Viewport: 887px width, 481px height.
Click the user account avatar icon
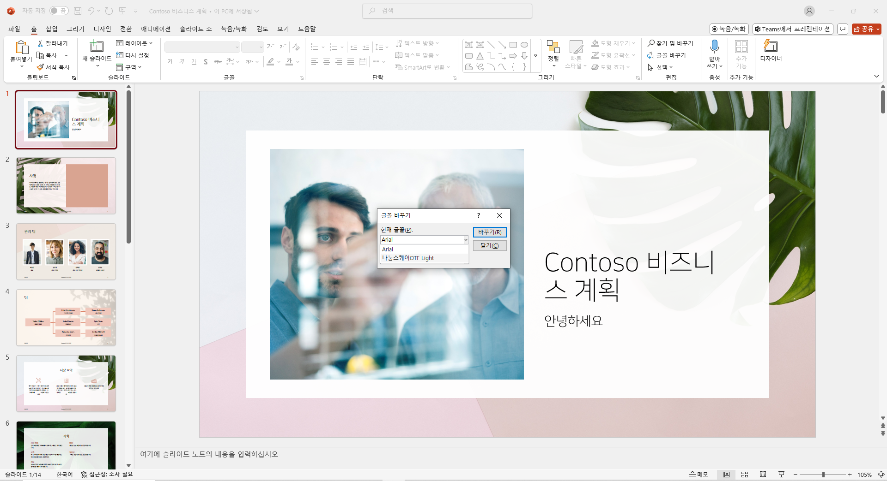(809, 11)
